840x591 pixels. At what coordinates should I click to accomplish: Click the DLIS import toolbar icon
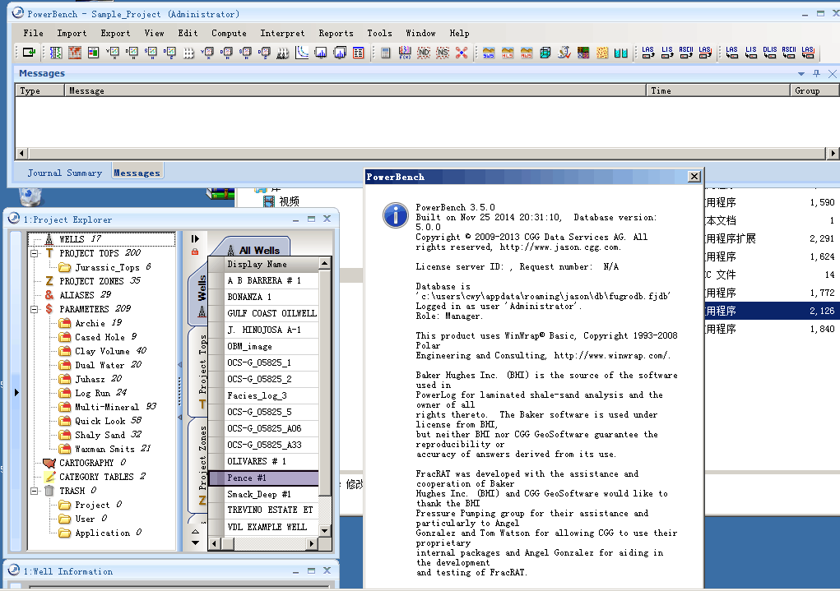click(x=770, y=52)
